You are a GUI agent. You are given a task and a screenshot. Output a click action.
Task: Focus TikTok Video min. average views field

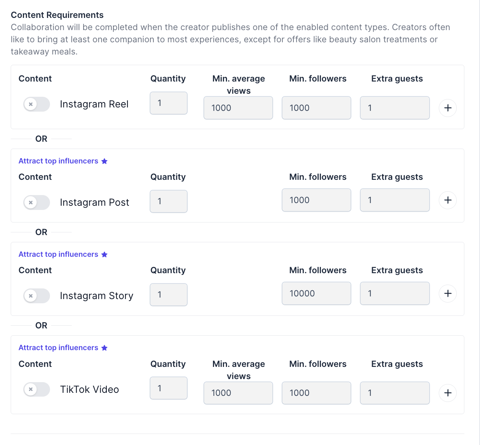[x=238, y=393]
